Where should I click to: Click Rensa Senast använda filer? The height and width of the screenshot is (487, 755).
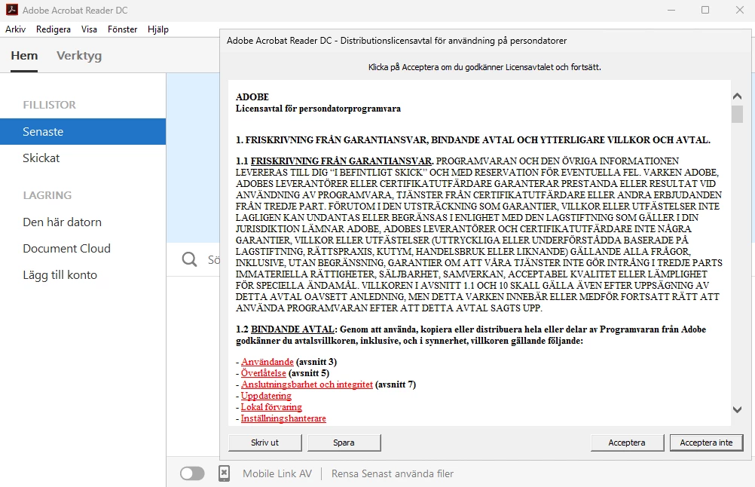pyautogui.click(x=393, y=473)
